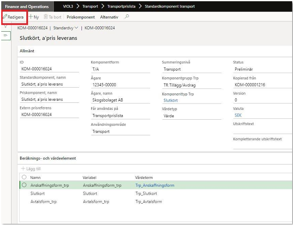Open the search magnifier in the toolbar
This screenshot has height=225, width=293.
pos(127,17)
